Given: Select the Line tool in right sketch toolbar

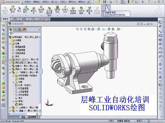Looking at the screenshot, I should pyautogui.click(x=160, y=31).
